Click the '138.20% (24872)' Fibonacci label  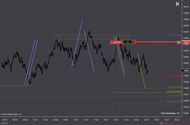pyautogui.click(x=174, y=92)
